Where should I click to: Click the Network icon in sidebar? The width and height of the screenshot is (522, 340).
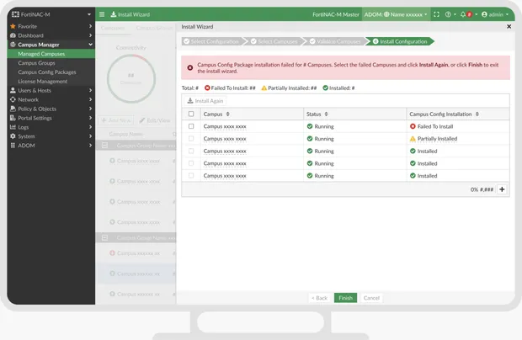click(x=13, y=99)
